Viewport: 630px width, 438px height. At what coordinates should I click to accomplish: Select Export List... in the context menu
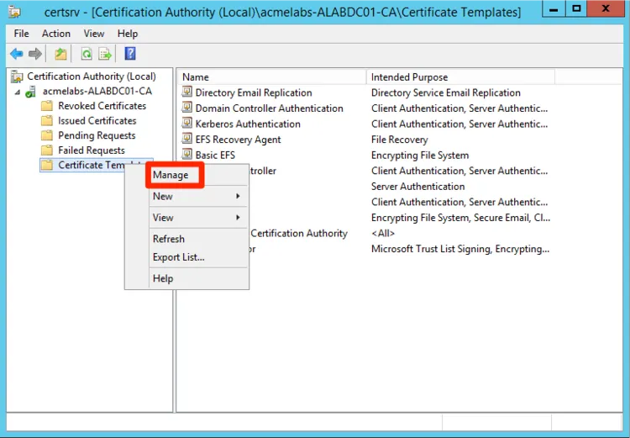point(178,257)
